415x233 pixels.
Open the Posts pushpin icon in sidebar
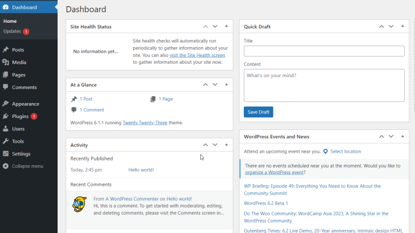(x=6, y=50)
